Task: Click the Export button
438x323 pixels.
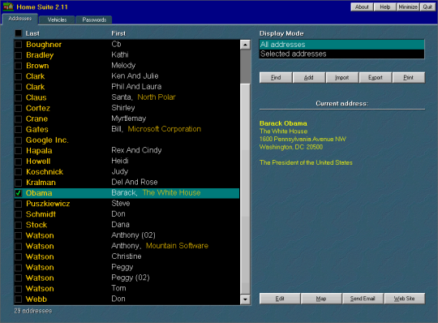Action: (x=376, y=77)
